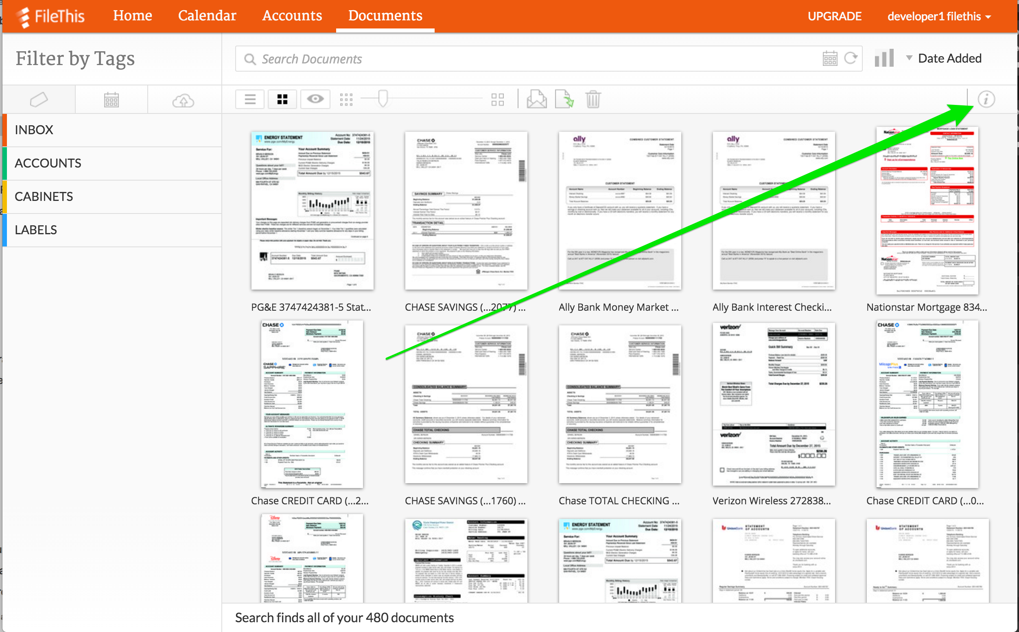Select the PG&E 3747424381-5 statement thumbnail
The height and width of the screenshot is (632, 1019).
[x=313, y=211]
